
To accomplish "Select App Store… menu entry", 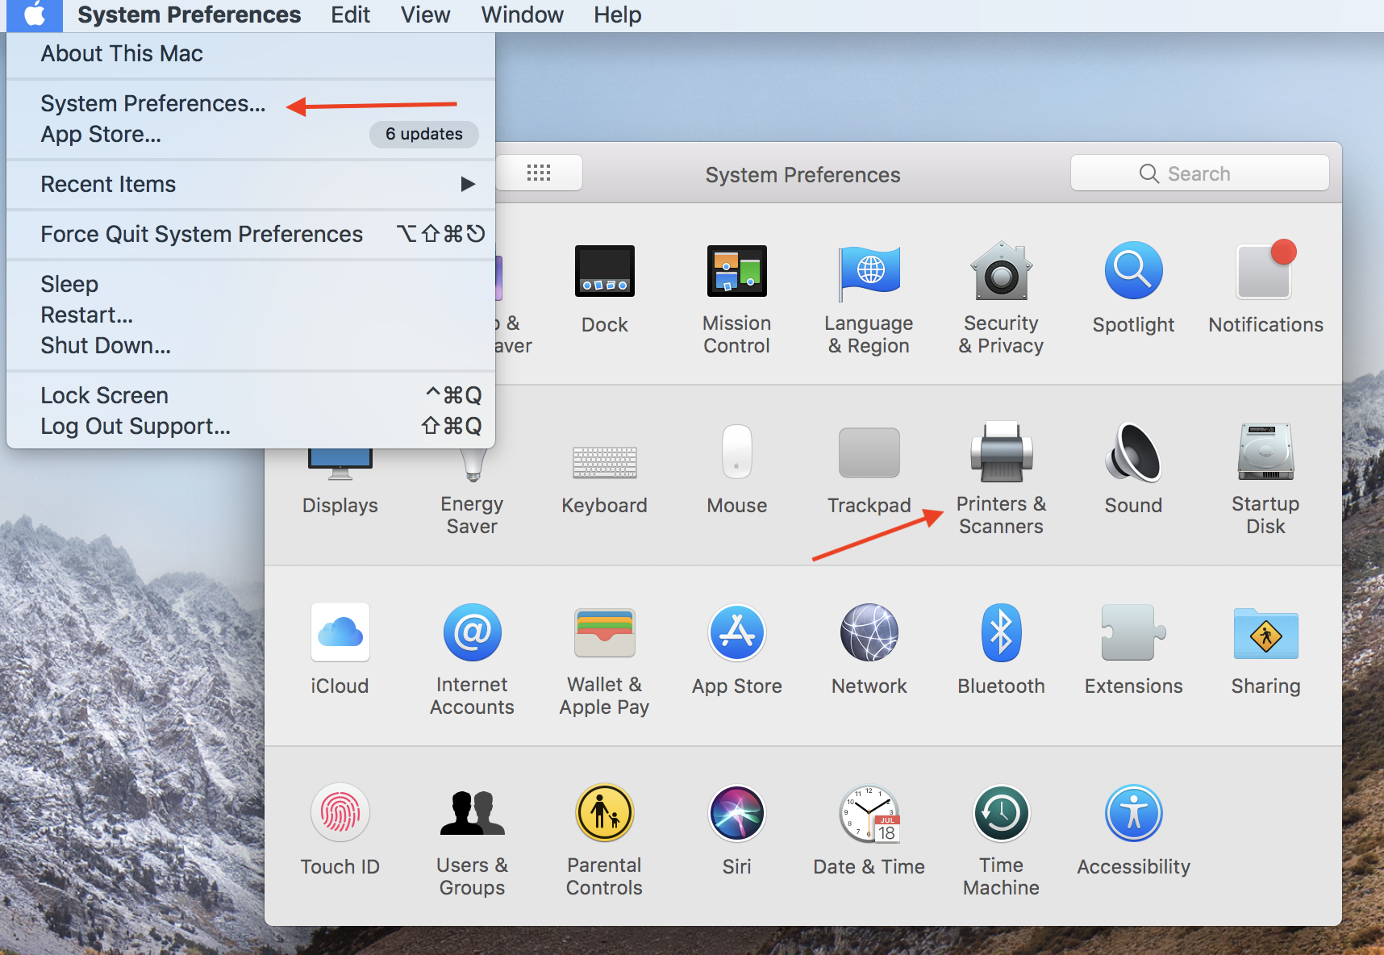I will (251, 134).
